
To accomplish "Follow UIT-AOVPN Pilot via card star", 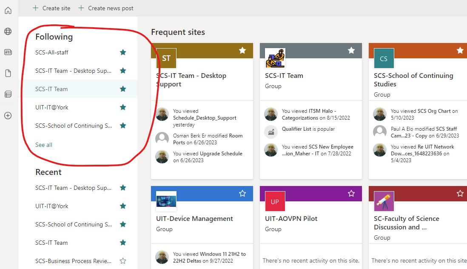I will pyautogui.click(x=351, y=193).
